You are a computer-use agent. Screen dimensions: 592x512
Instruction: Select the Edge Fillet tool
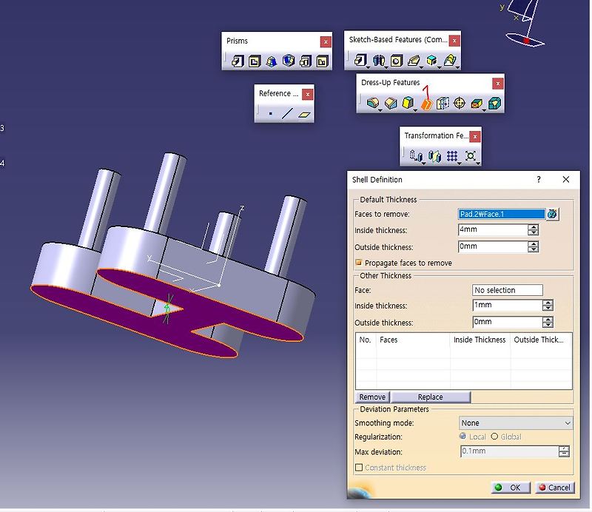(x=373, y=104)
